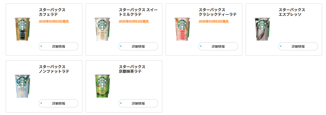Screen dimensions: 326x115
Task: Click the スターバックス ノンファットラテ title
Action: pos(54,69)
